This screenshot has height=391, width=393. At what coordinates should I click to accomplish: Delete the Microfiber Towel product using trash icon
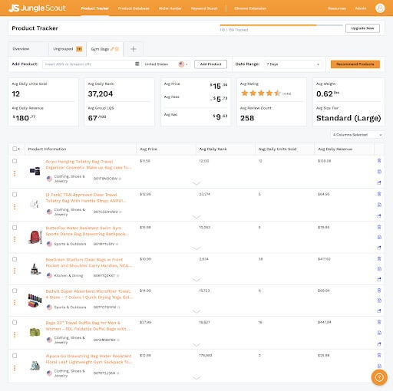(x=379, y=291)
